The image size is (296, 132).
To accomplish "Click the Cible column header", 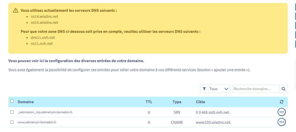I will tap(200, 102).
